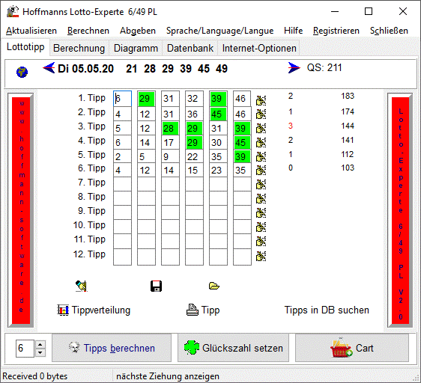Click the red www.hoffmann-software.de banner
The image size is (421, 383).
[x=21, y=210]
